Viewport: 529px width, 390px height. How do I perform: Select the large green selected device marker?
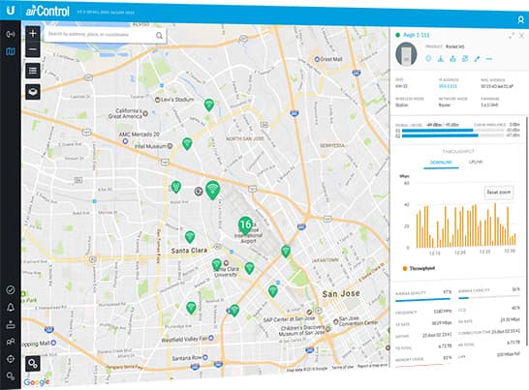click(x=212, y=190)
